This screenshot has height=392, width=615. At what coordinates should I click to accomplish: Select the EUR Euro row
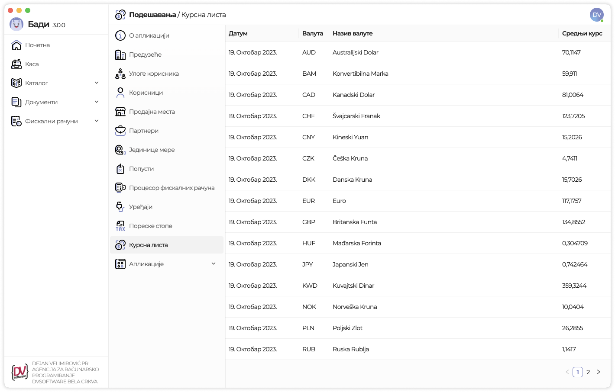point(418,201)
